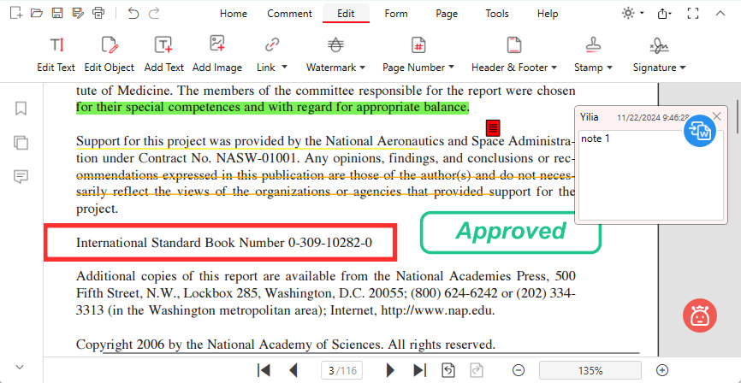Screen dimensions: 741x383
Task: Redo the last undone action
Action: point(154,13)
